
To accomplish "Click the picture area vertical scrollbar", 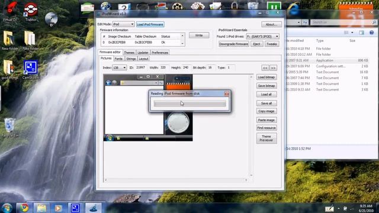I will pos(251,126).
